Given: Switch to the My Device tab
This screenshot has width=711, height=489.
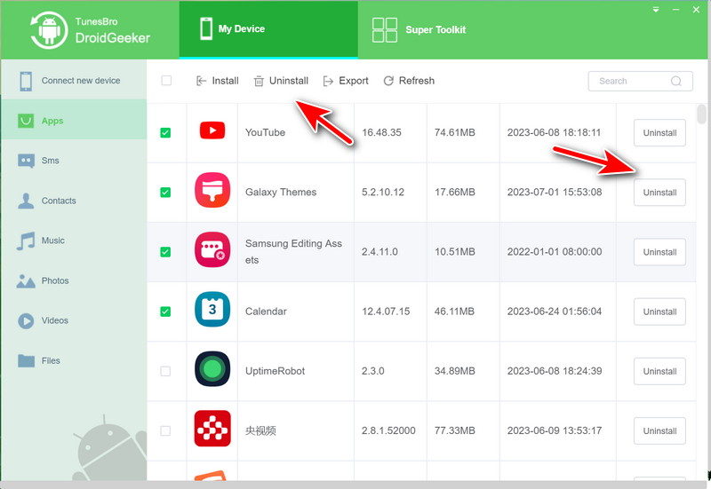Looking at the screenshot, I should pos(268,30).
